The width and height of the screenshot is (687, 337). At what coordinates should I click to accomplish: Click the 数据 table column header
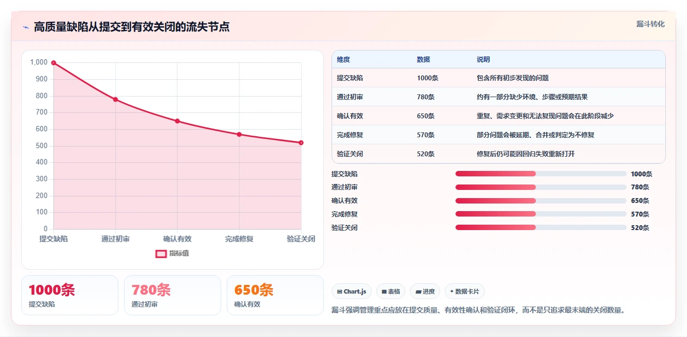423,59
